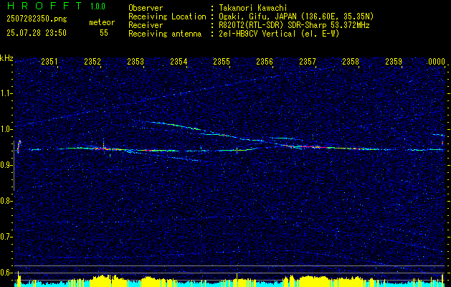Click the 2358 time marker
The width and height of the screenshot is (451, 287).
pos(351,62)
